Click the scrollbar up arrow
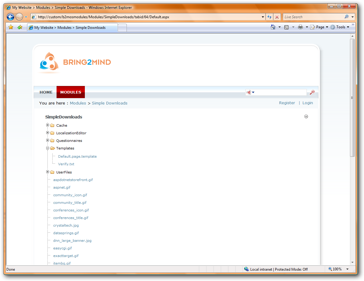Screen dimensions: 364x281 point(352,36)
